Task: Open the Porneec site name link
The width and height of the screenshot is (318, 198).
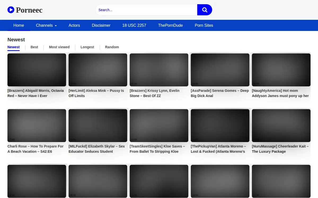Action: click(x=29, y=10)
